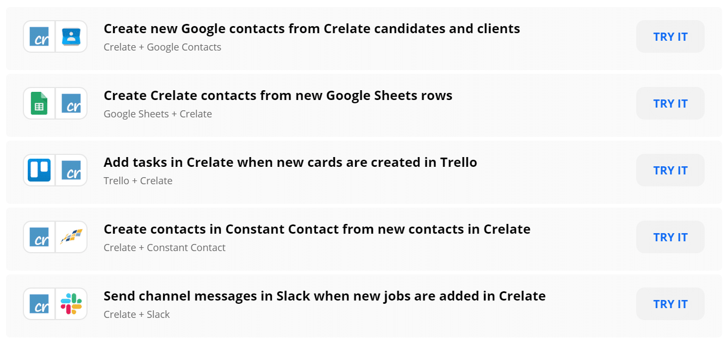Image resolution: width=727 pixels, height=344 pixels.
Task: Open 'Create contacts in Constant Contact' title
Action: 317,229
